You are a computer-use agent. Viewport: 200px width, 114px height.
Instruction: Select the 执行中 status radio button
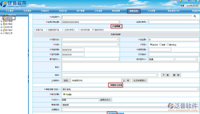point(151,45)
